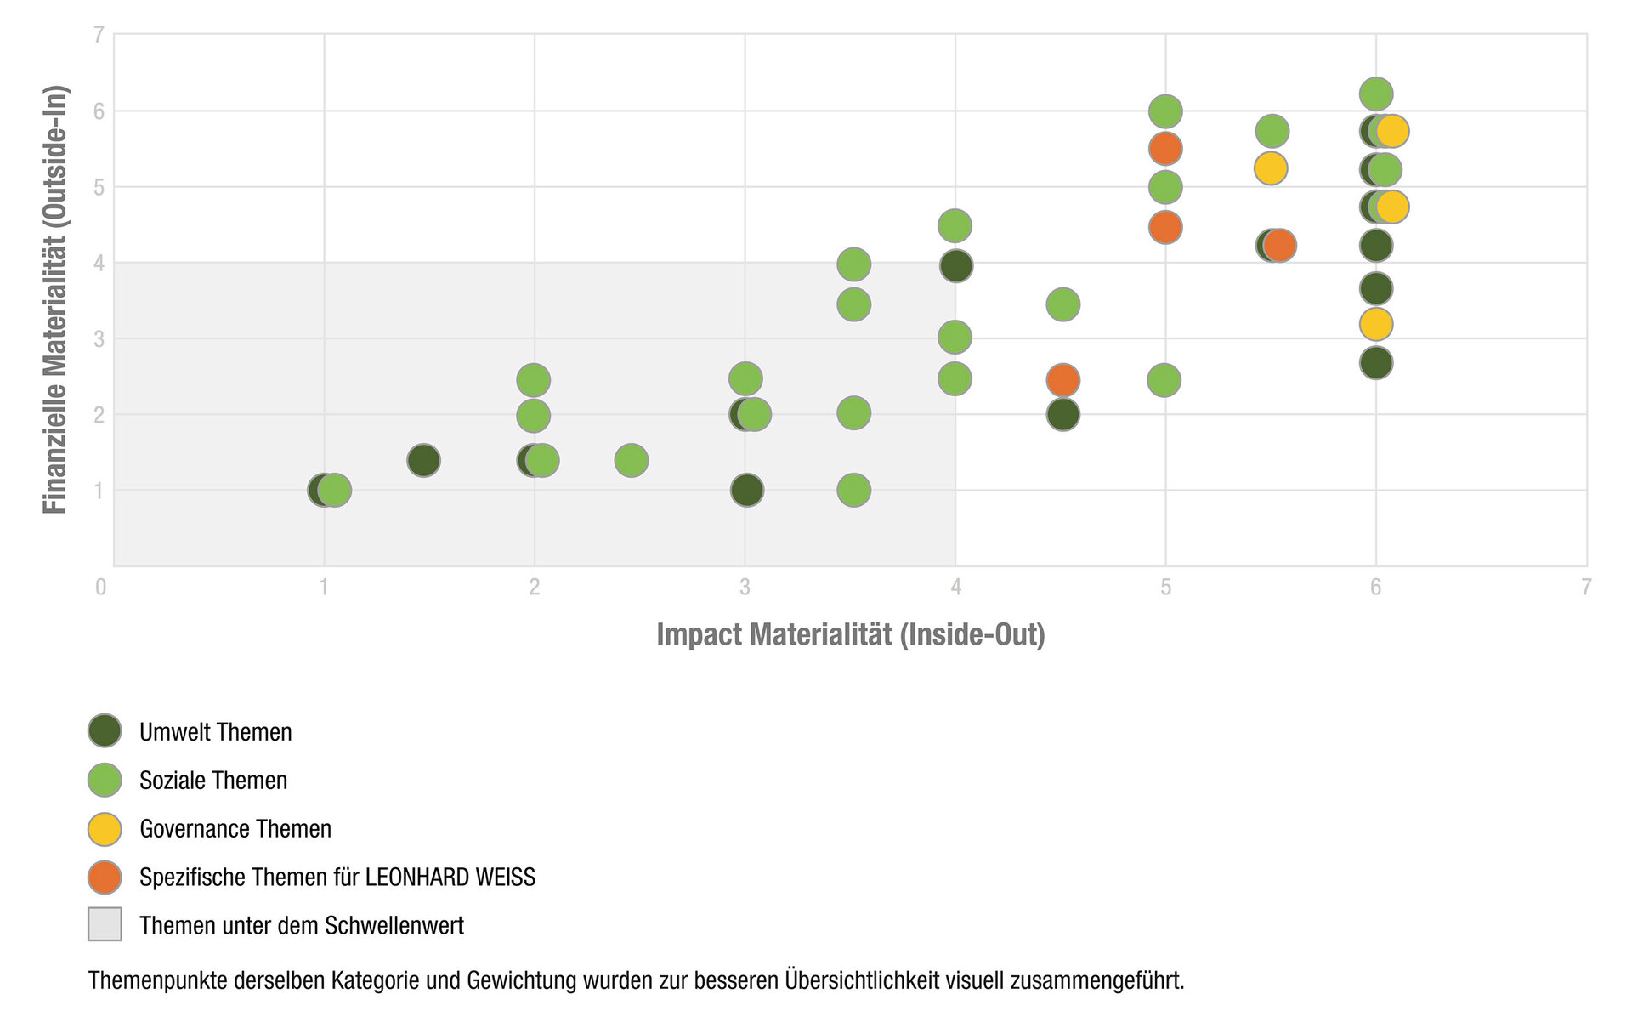The width and height of the screenshot is (1632, 1011).
Task: Click the yellow Governance Themen legend circle
Action: click(x=105, y=828)
